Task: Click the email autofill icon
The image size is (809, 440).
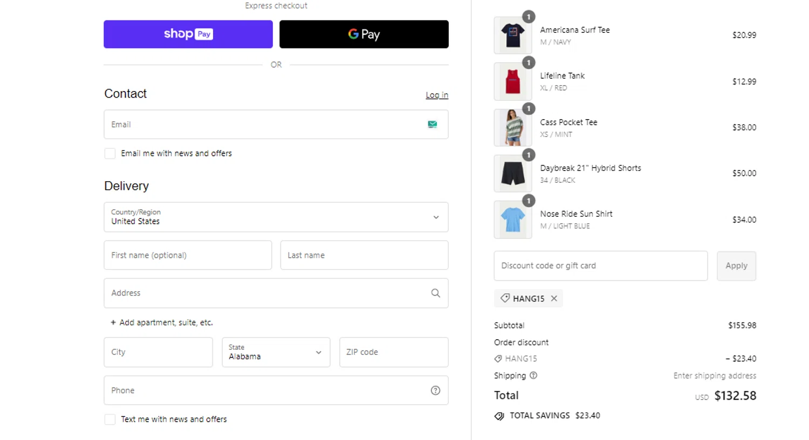Action: pyautogui.click(x=433, y=125)
